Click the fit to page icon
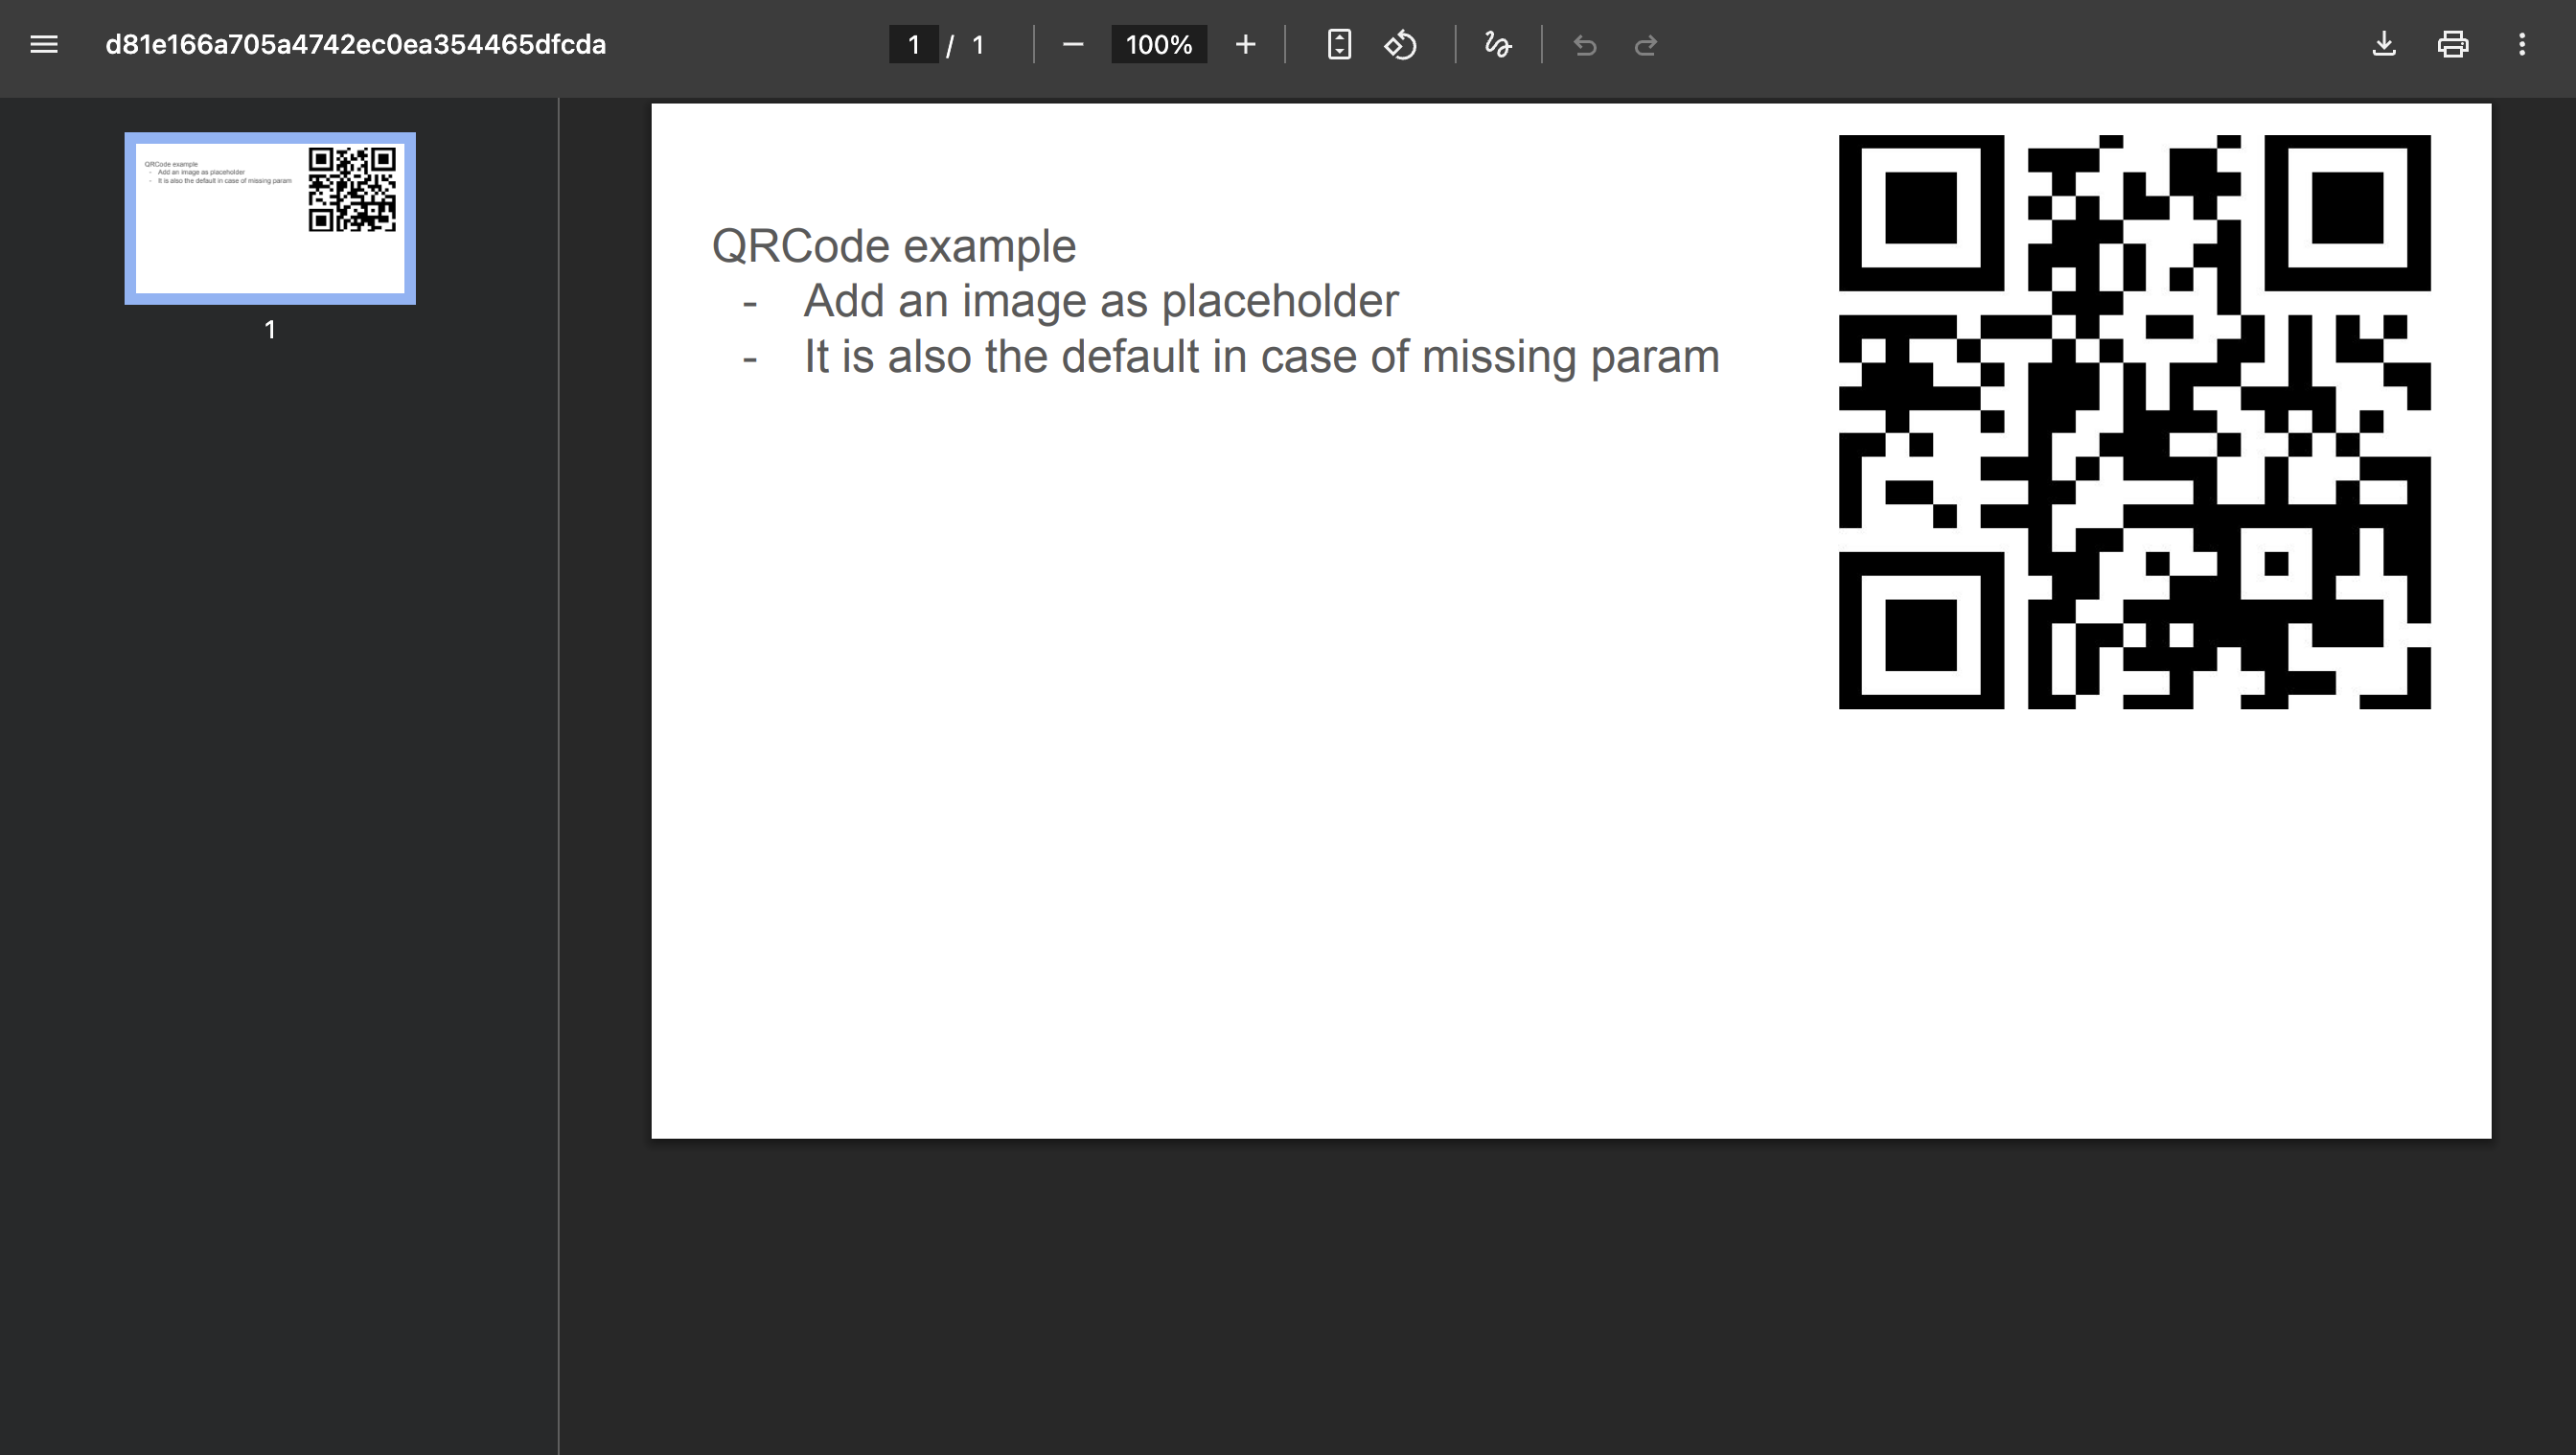 coord(1339,45)
